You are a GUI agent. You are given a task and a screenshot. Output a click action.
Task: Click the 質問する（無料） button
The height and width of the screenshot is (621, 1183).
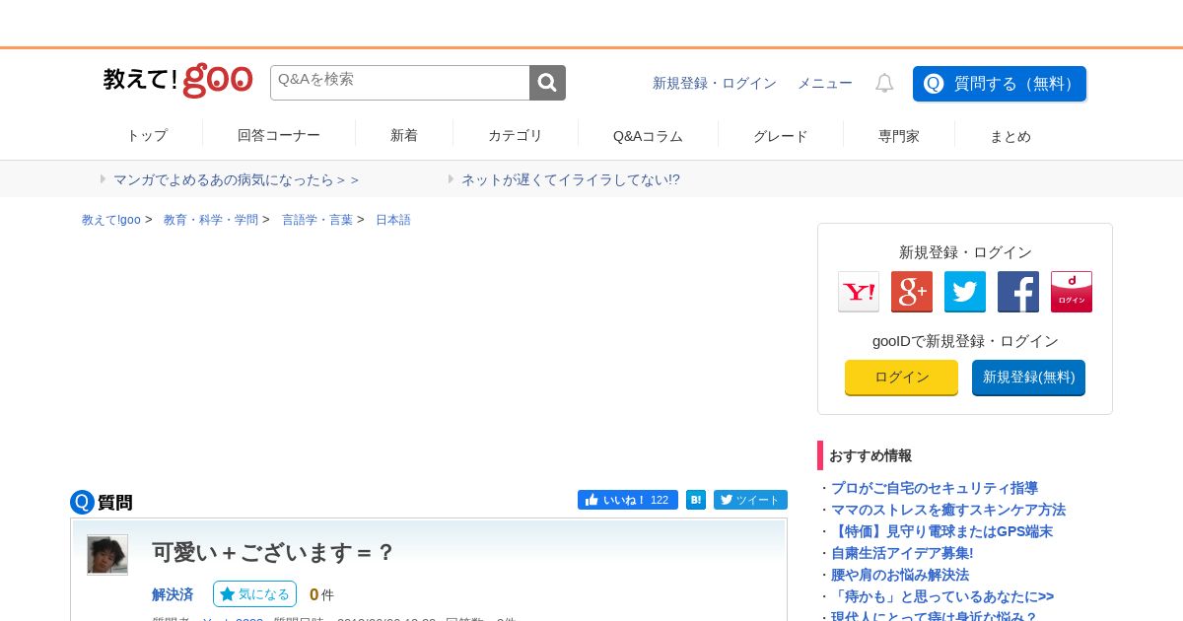coord(1000,84)
